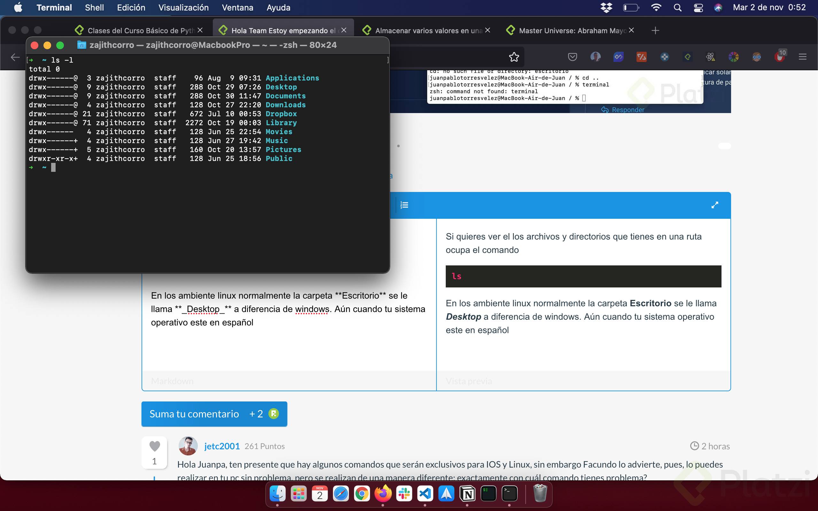Open Spark mail from the Dock
Screen dimensions: 818x511
pos(446,494)
